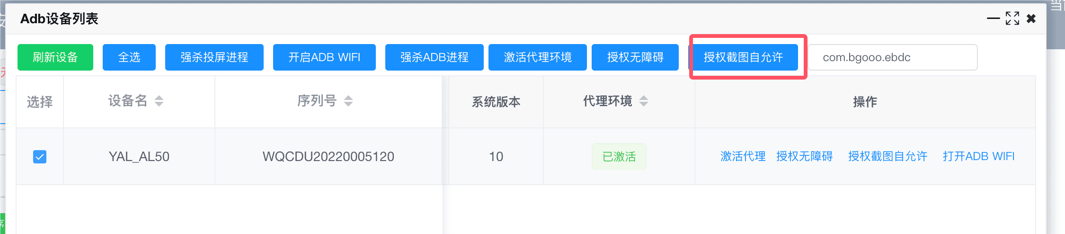Click 开启ADB WIFI toolbar button
Screen dimensions: 1065x234
click(x=324, y=57)
